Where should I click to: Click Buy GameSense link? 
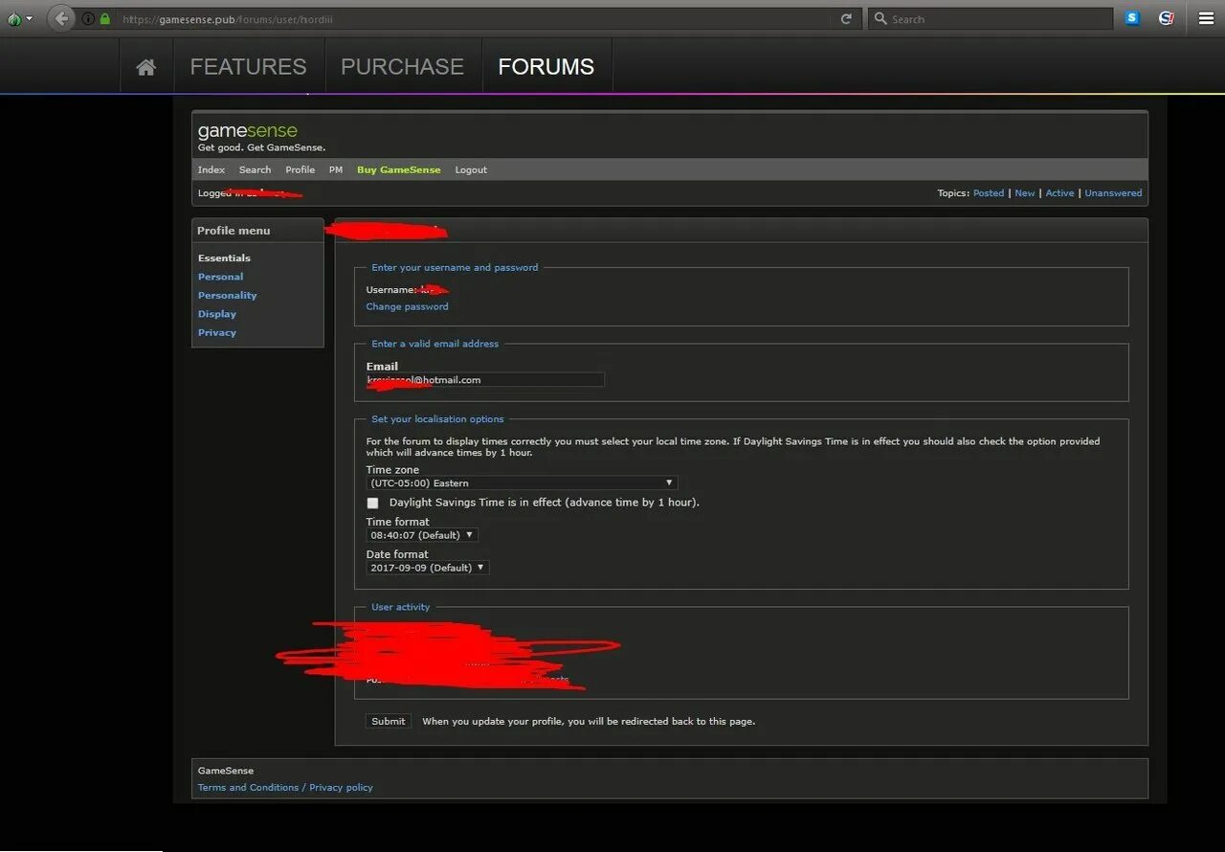399,169
